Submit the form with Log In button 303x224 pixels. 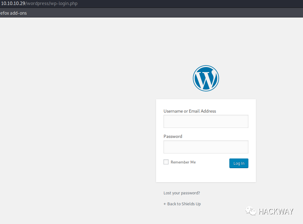[x=239, y=163]
